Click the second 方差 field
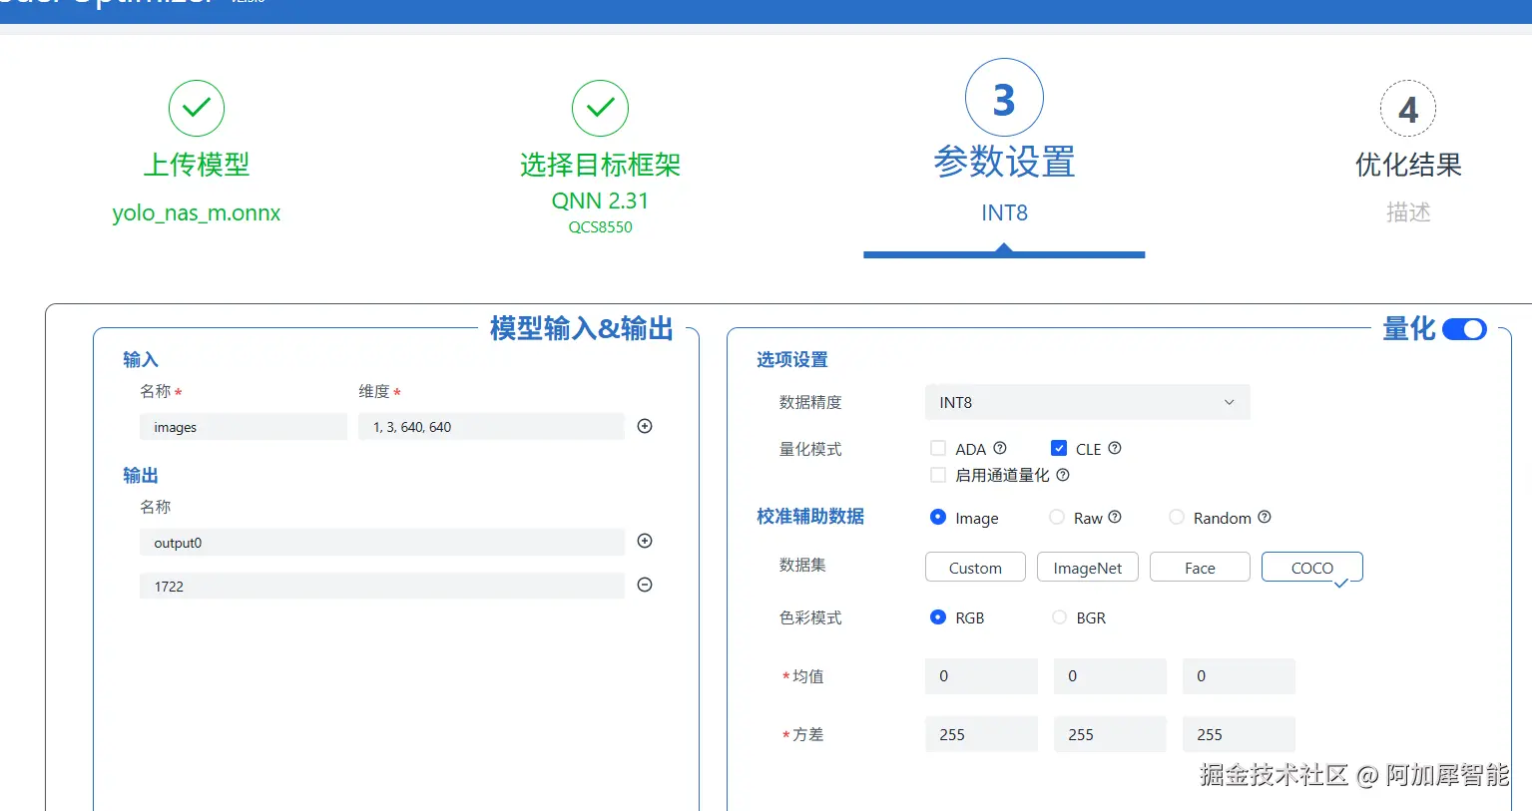Viewport: 1532px width, 811px height. (x=1110, y=734)
